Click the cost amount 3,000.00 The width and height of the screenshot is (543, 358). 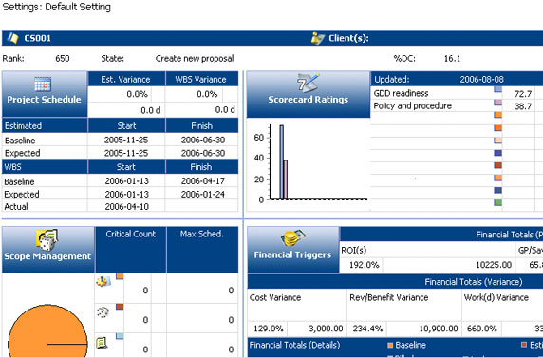[x=326, y=329]
